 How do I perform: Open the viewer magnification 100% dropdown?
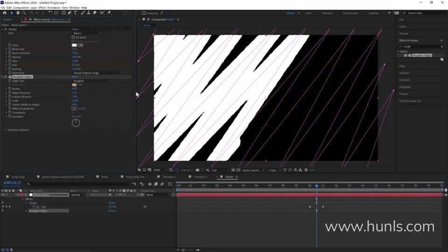160,170
